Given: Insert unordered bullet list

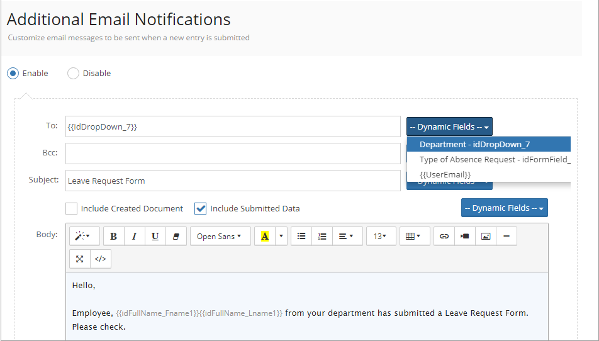Looking at the screenshot, I should coord(301,236).
